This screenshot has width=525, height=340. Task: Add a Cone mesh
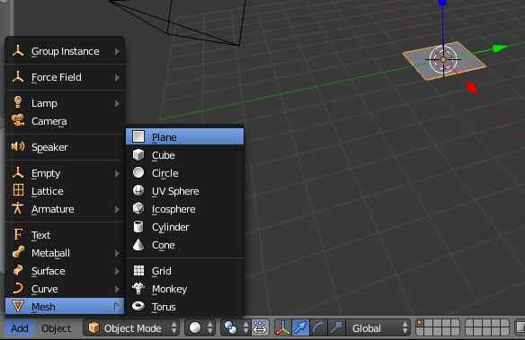tap(185, 245)
